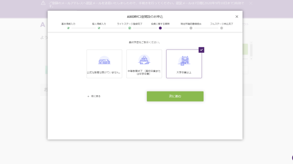The height and width of the screenshot is (164, 293).
Task: Click the AXIORY口座開設のお申込 dialog title
Action: coord(145,17)
